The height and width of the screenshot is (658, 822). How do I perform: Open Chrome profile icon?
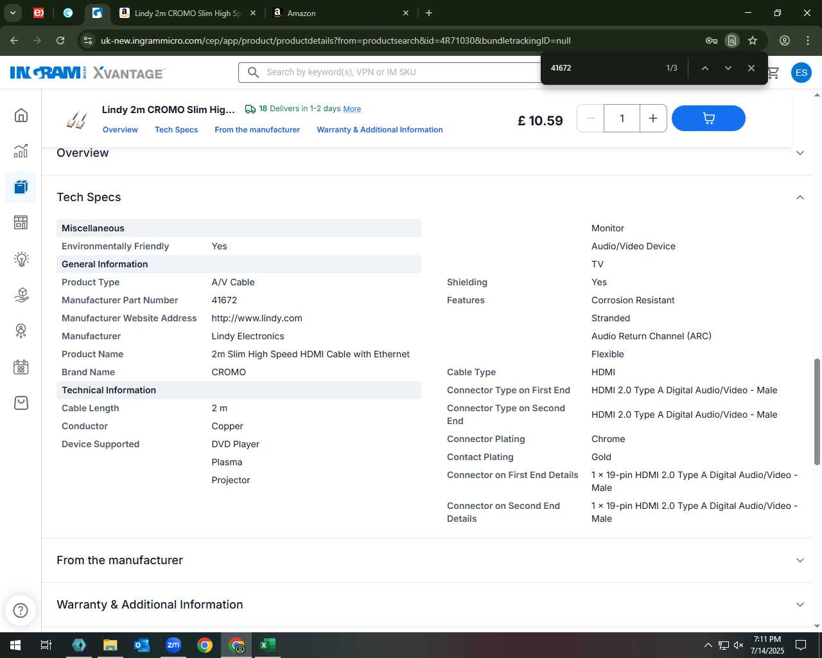(785, 40)
